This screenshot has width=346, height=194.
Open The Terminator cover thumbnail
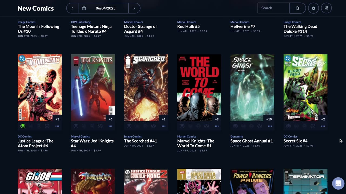[x=305, y=181]
